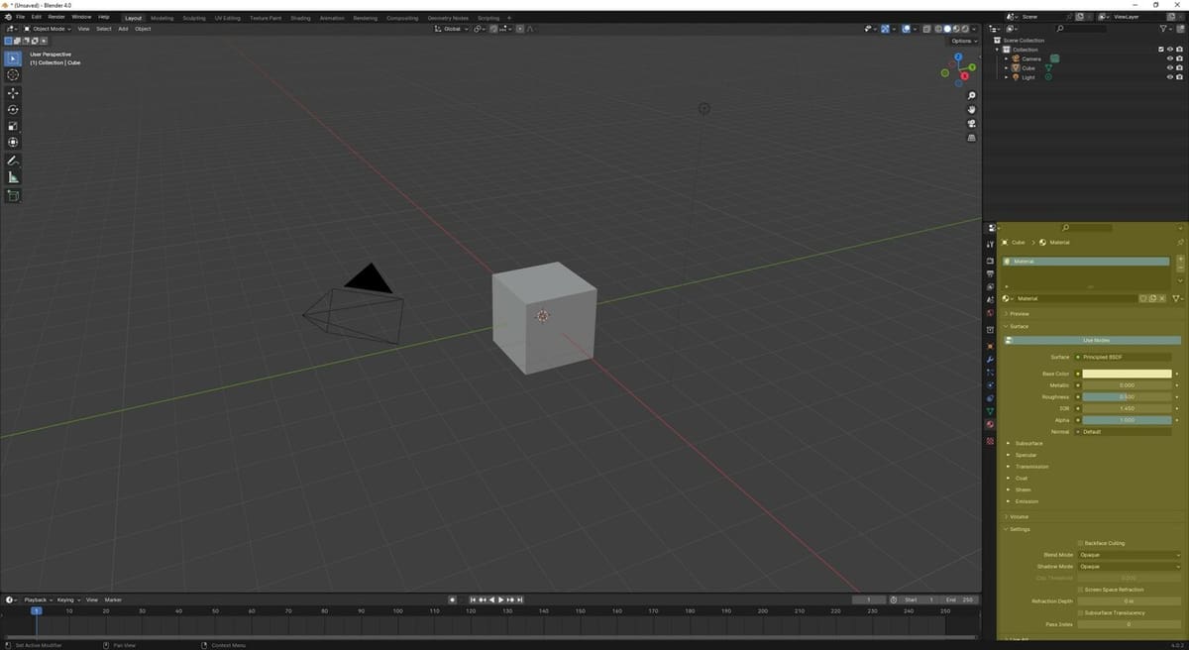1189x650 pixels.
Task: Hide the Camera in the outliner viewport
Action: click(1170, 58)
